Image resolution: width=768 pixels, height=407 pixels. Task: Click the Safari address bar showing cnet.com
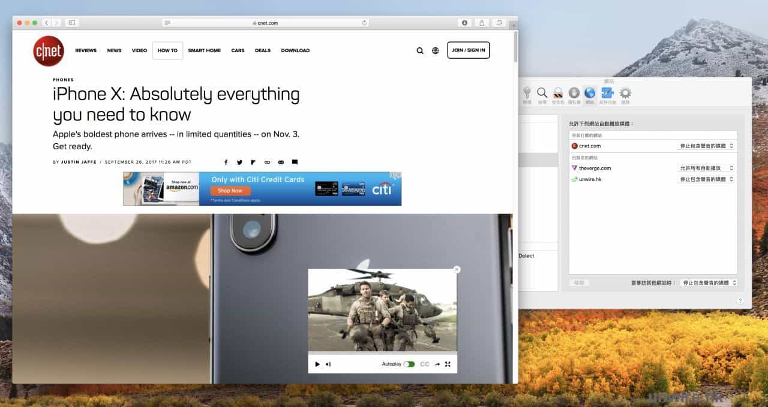click(x=265, y=23)
